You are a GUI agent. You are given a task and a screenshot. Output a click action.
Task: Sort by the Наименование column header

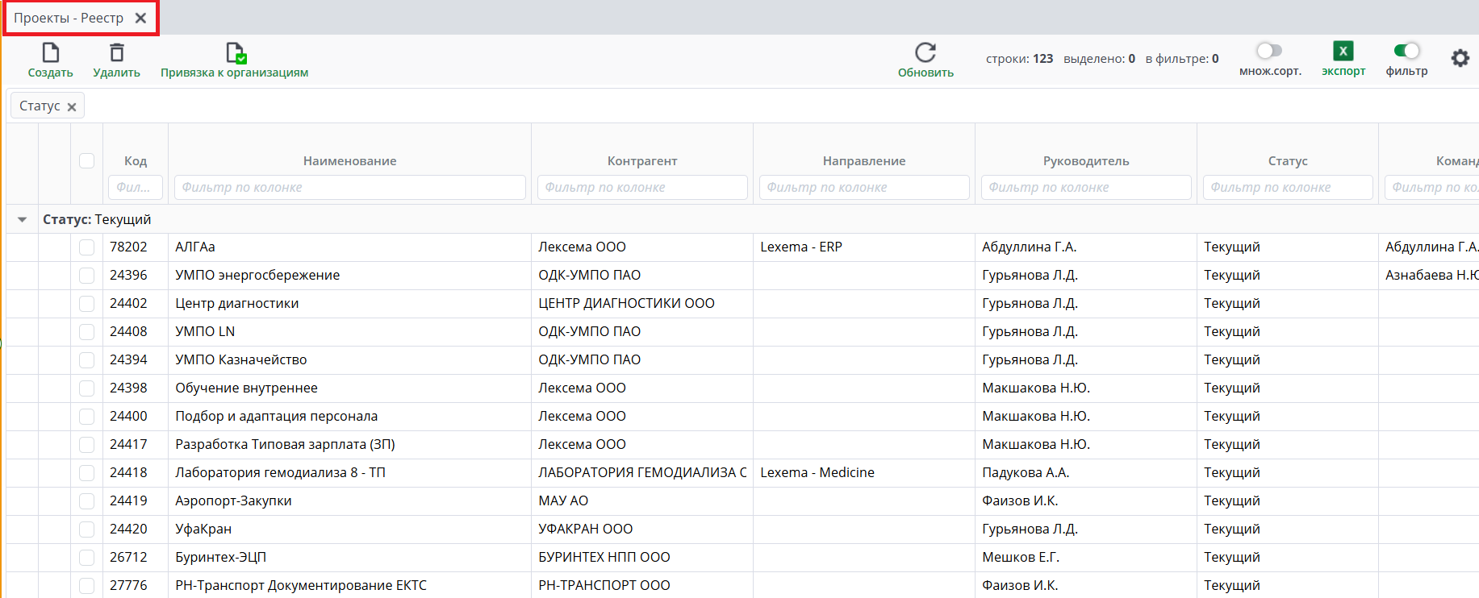(x=349, y=160)
